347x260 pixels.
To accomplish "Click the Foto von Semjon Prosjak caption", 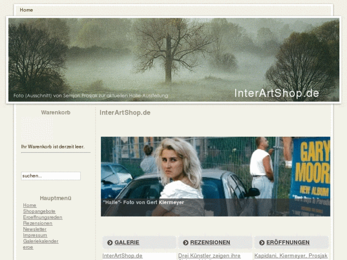I will (91, 95).
